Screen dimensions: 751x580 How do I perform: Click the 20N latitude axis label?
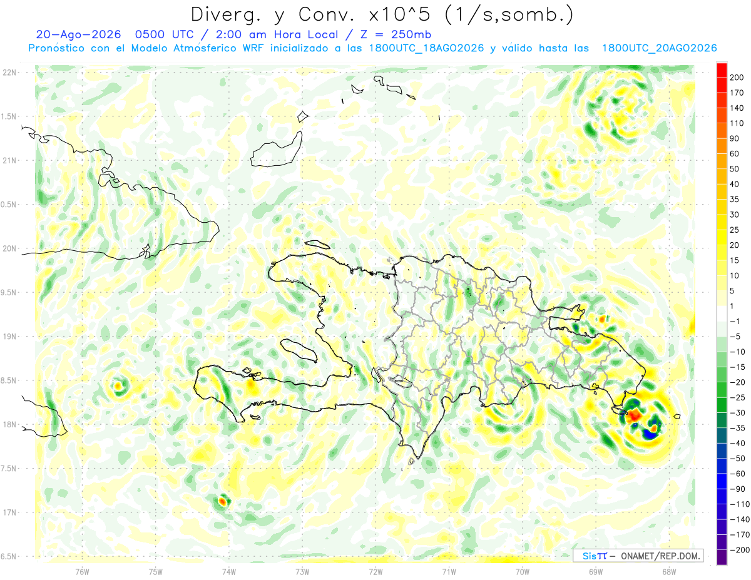pyautogui.click(x=9, y=248)
